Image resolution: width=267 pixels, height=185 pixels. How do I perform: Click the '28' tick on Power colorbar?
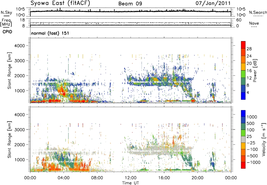point(249,49)
